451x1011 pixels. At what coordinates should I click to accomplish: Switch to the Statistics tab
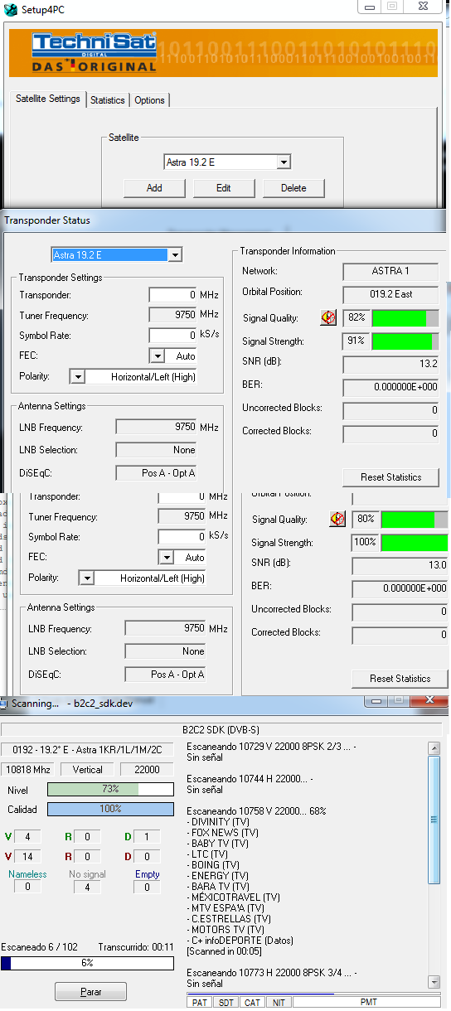point(108,100)
